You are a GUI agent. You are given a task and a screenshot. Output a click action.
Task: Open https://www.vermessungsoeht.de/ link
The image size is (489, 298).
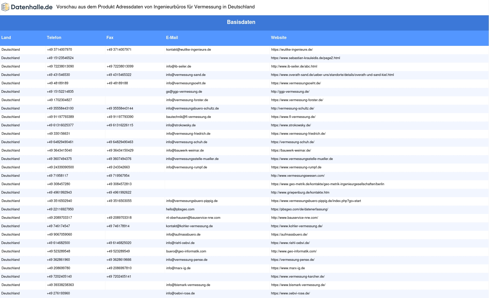[296, 83]
